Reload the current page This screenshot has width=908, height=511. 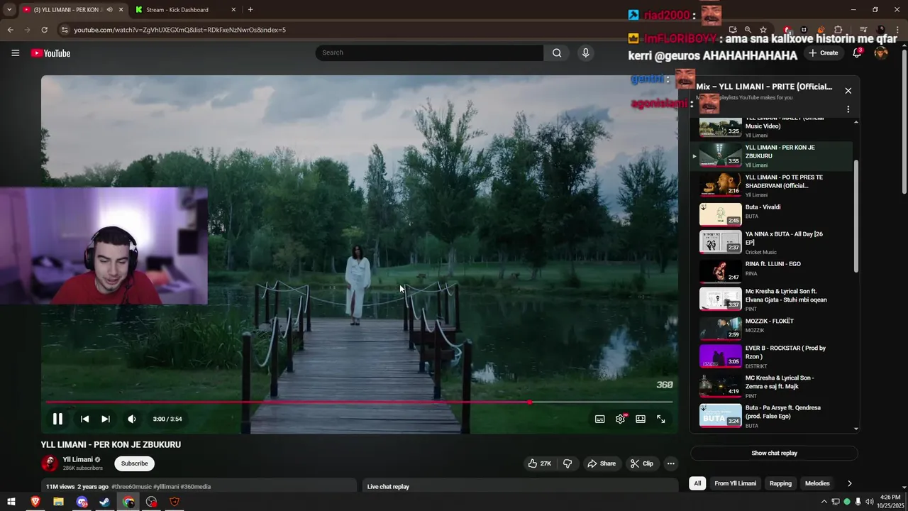tap(44, 30)
